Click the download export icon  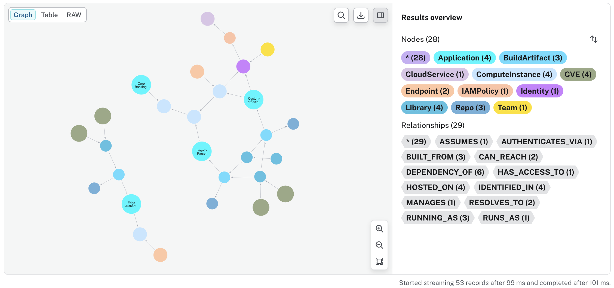click(x=361, y=15)
